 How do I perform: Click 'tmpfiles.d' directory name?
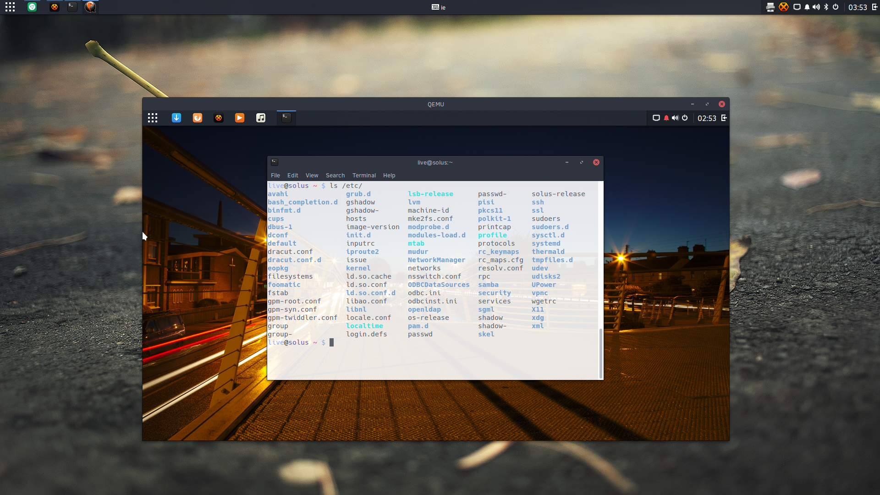[552, 260]
